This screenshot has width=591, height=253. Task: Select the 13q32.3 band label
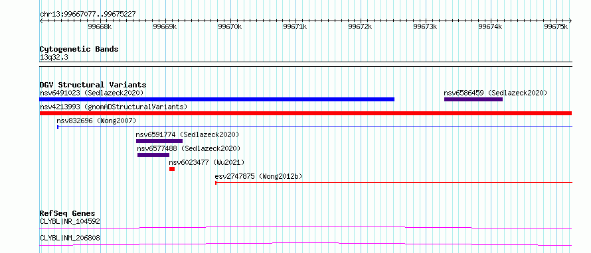click(54, 57)
